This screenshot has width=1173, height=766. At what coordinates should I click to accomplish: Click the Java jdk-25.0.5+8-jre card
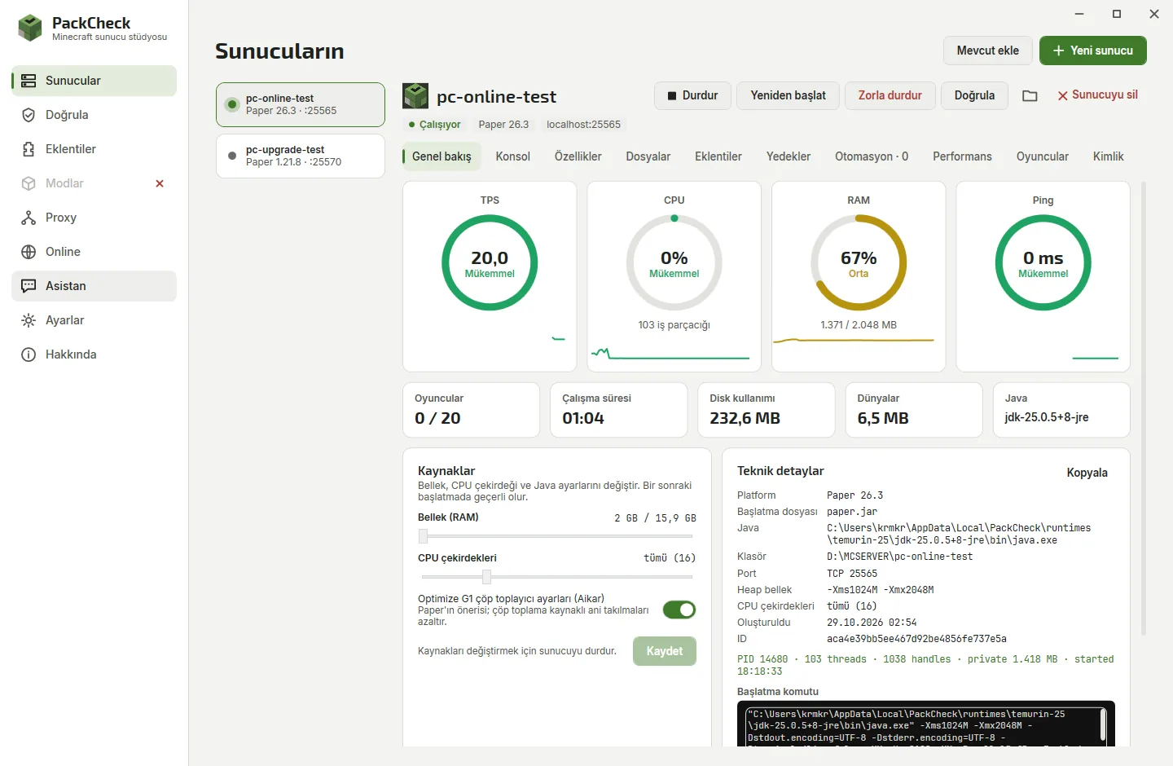click(x=1061, y=410)
